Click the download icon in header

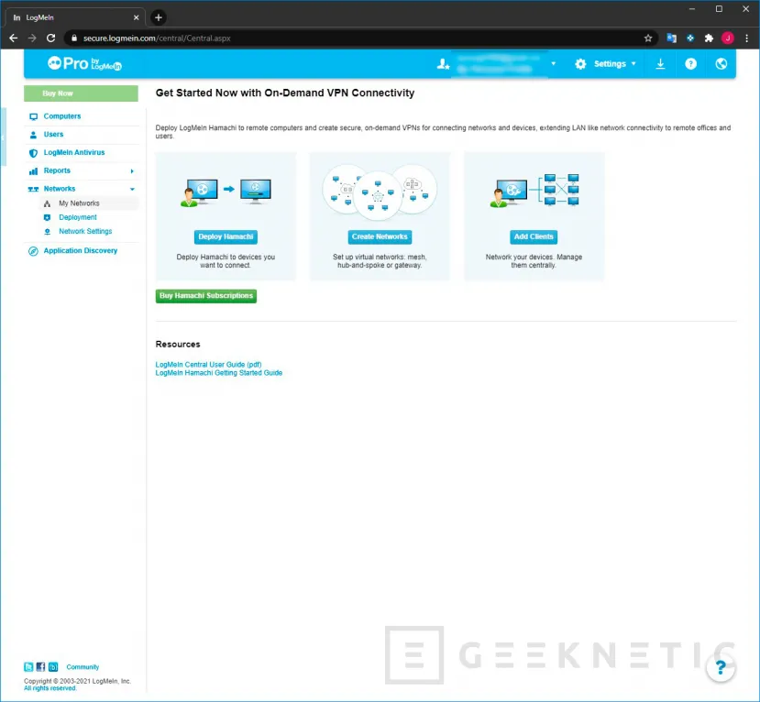tap(660, 64)
